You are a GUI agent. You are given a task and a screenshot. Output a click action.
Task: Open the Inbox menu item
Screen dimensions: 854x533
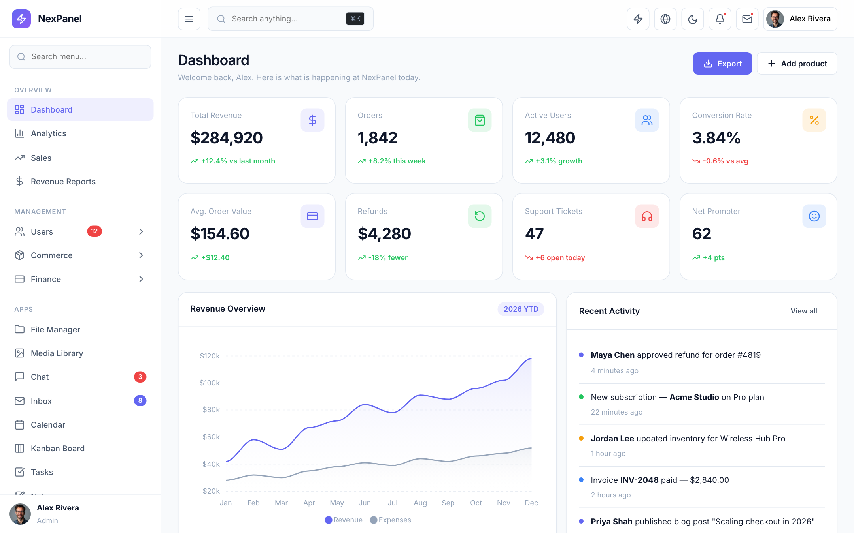(x=80, y=401)
